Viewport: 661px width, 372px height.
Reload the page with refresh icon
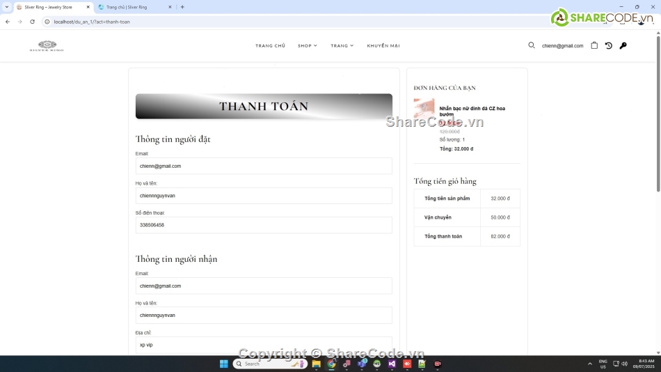[x=32, y=22]
